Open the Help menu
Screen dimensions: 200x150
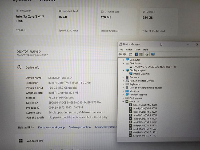(x=146, y=50)
